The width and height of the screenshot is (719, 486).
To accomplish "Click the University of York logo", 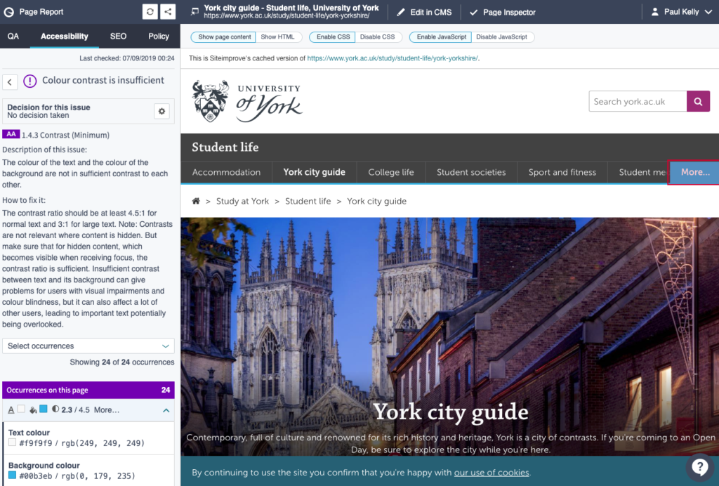I will pos(247,102).
